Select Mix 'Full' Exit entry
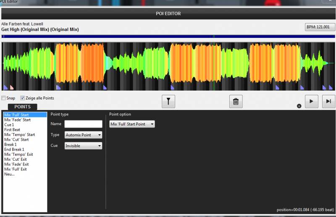The image size is (336, 217). pos(25,169)
